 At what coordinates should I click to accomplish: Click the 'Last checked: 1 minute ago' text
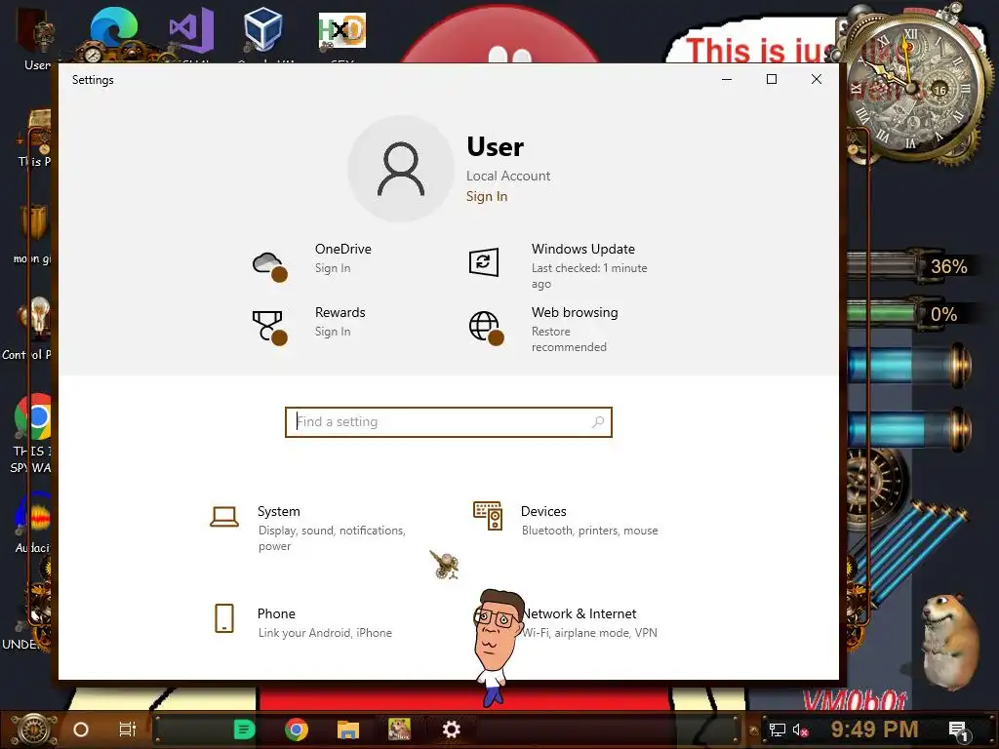click(x=589, y=276)
